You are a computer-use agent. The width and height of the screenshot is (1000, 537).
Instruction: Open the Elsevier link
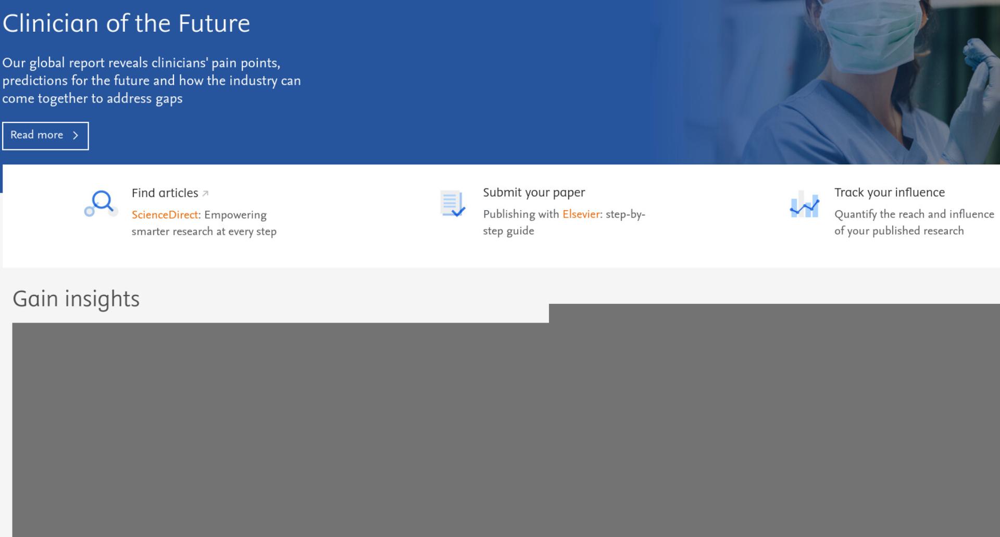tap(581, 214)
